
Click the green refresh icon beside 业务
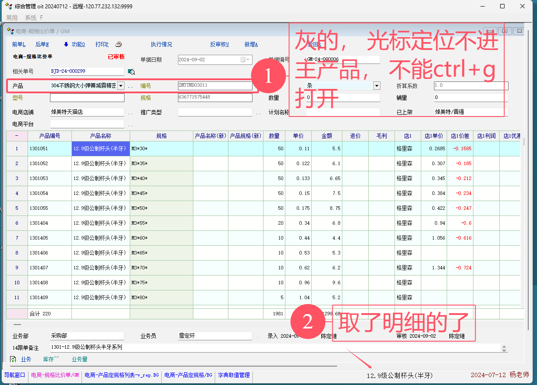(x=13, y=359)
